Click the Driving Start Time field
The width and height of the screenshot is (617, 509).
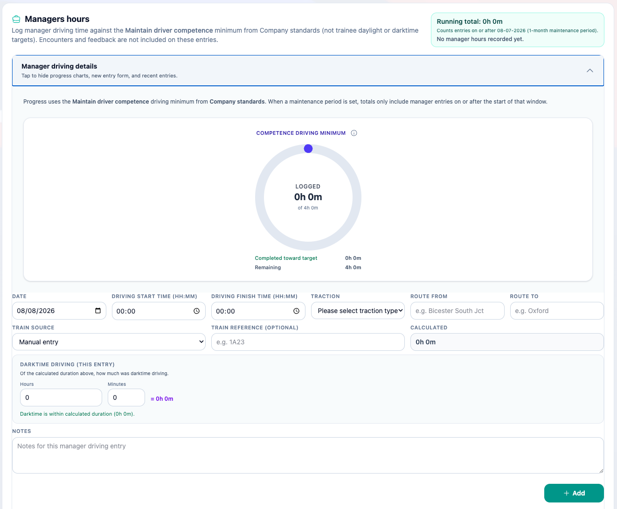(x=159, y=311)
